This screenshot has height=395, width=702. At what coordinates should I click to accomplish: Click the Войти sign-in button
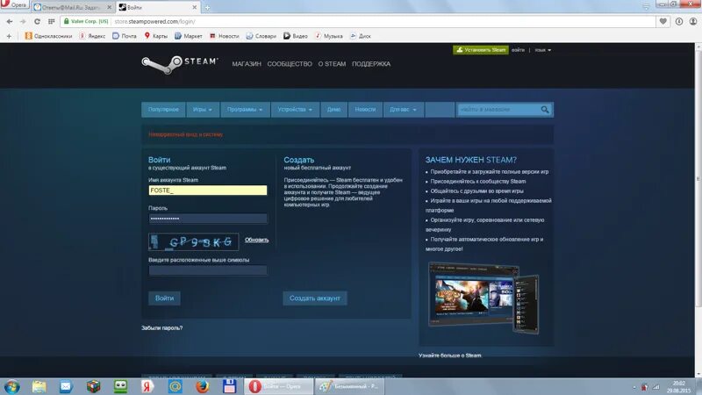coord(164,298)
